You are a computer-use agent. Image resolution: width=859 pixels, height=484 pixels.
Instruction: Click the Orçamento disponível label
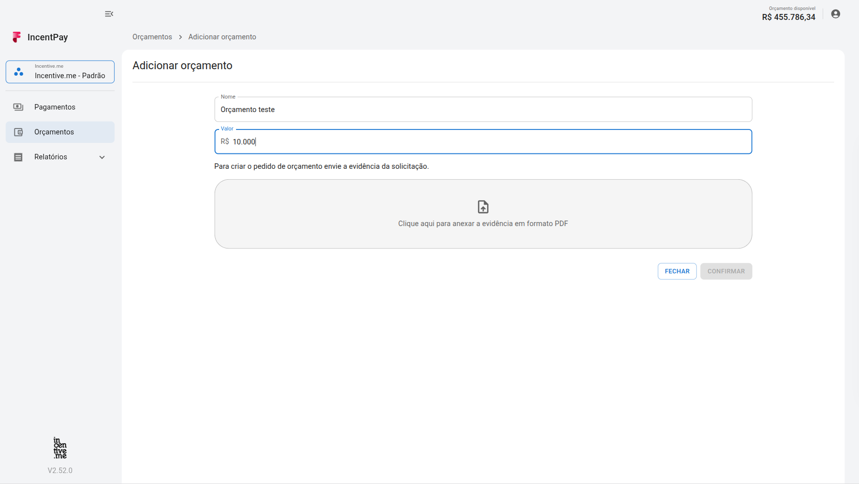pyautogui.click(x=792, y=8)
